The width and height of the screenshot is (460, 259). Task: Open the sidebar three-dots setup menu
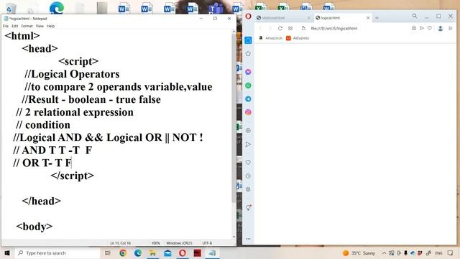click(x=248, y=239)
